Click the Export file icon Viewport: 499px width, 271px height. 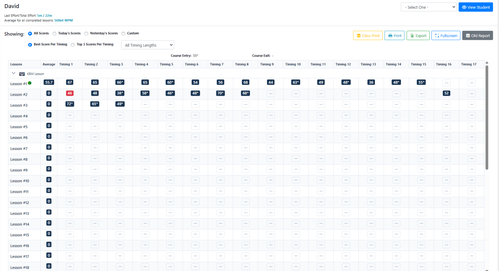tap(412, 36)
